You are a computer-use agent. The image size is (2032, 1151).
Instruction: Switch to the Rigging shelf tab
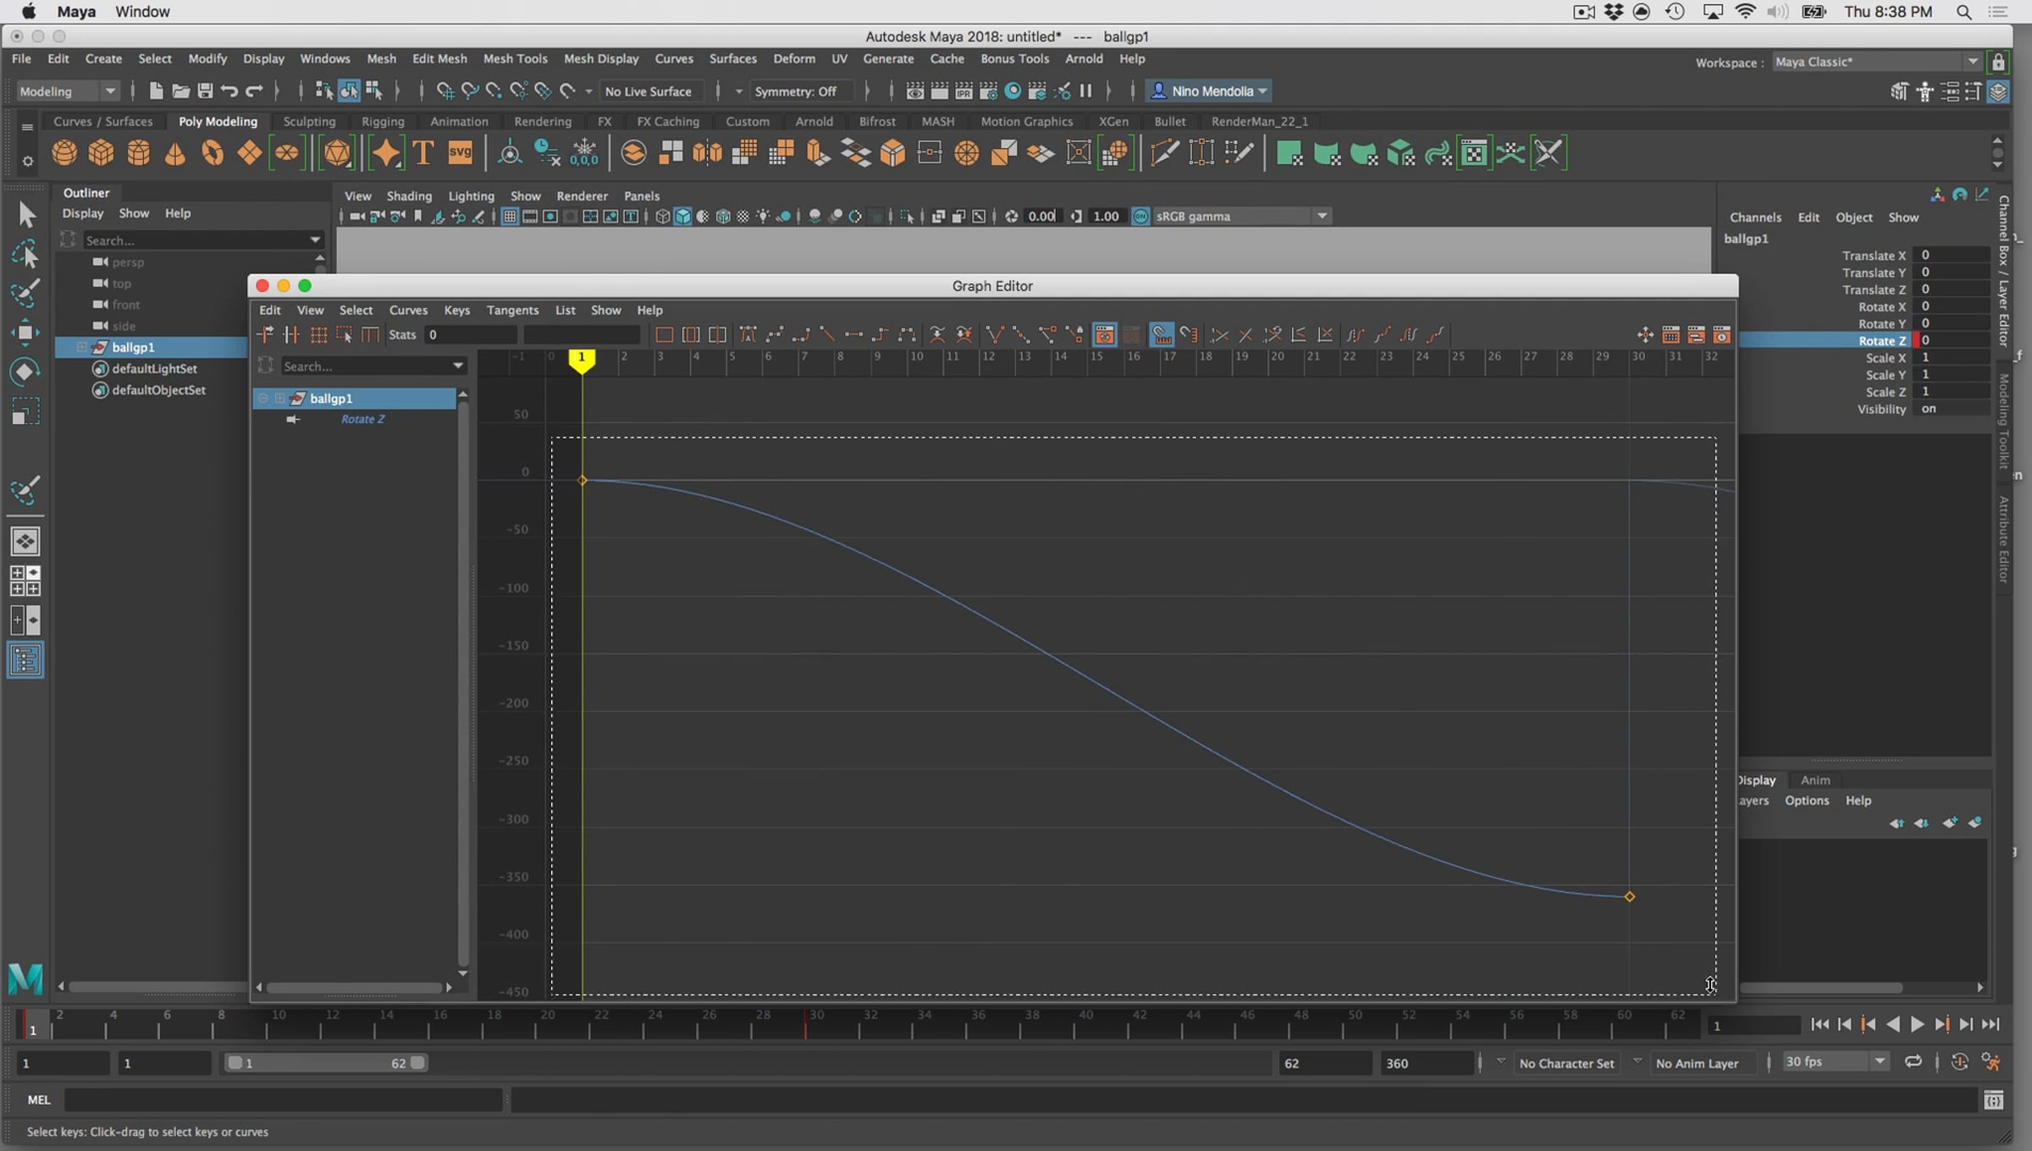coord(383,121)
